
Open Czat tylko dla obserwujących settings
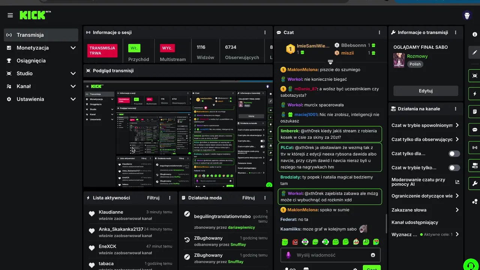425,139
